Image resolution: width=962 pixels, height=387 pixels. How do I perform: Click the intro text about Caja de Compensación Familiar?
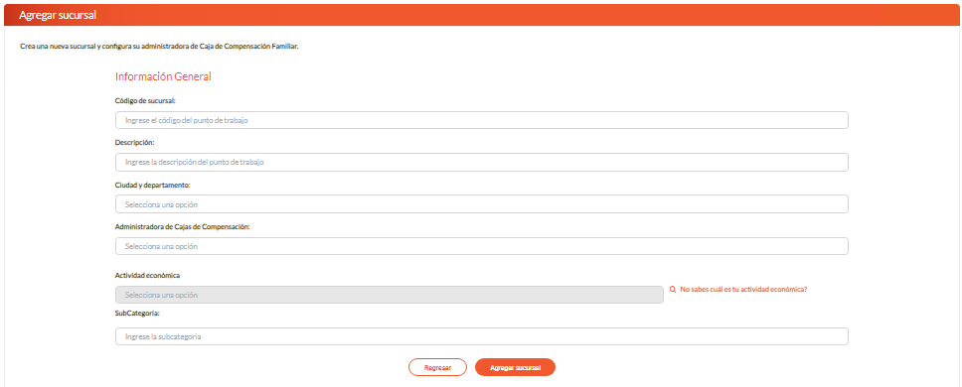point(159,47)
